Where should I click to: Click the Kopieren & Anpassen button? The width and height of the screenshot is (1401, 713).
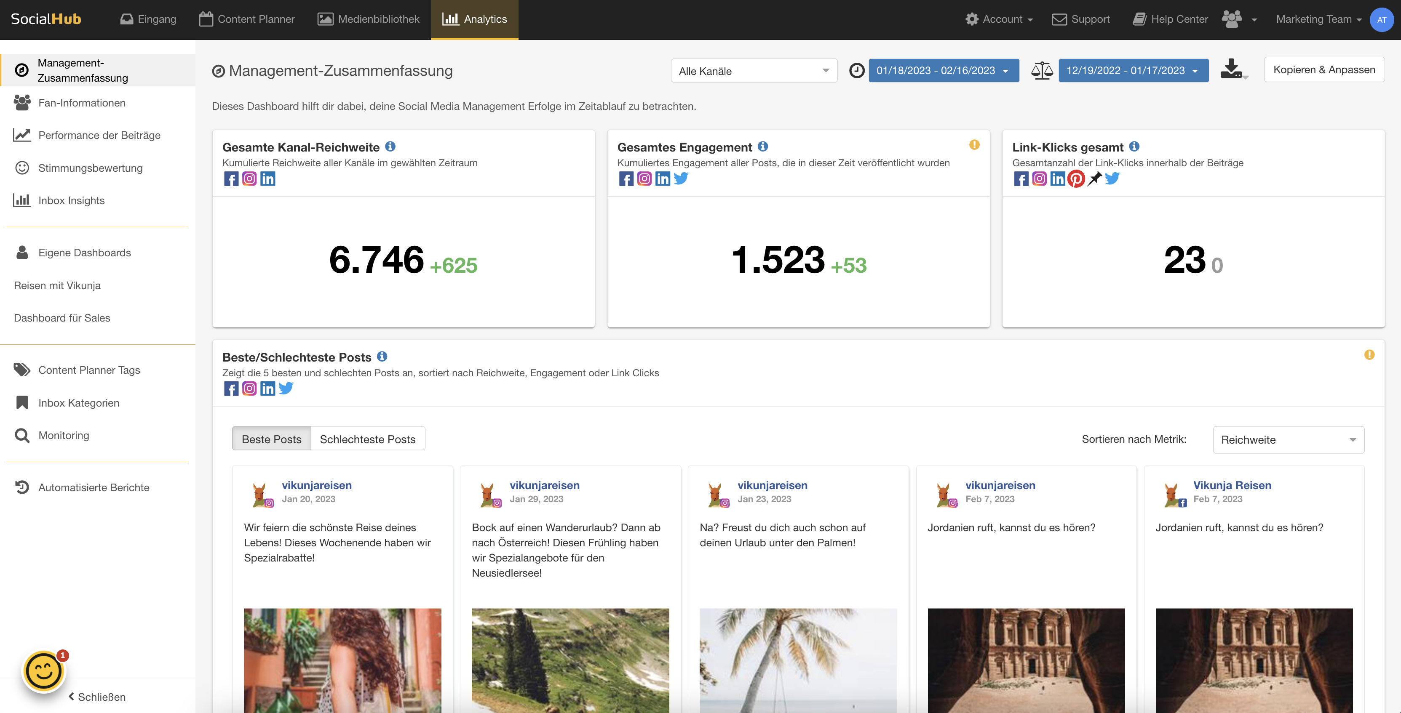point(1324,69)
